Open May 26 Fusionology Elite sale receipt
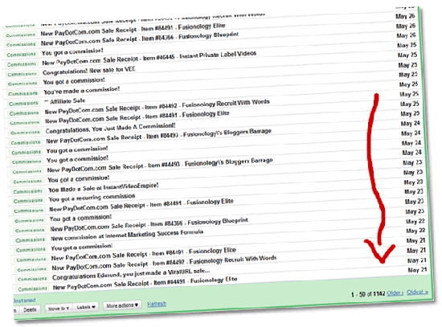The image size is (442, 327). (x=133, y=30)
